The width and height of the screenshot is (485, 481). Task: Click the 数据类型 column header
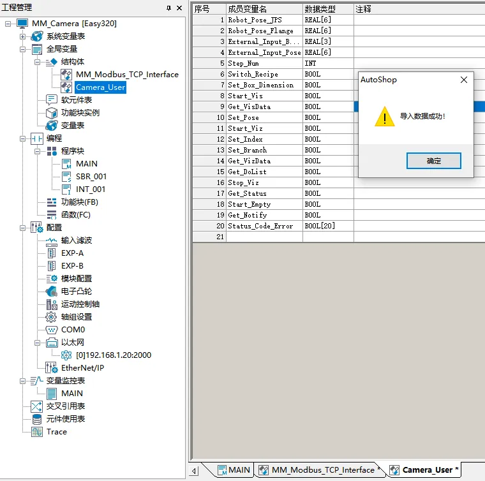pos(328,9)
